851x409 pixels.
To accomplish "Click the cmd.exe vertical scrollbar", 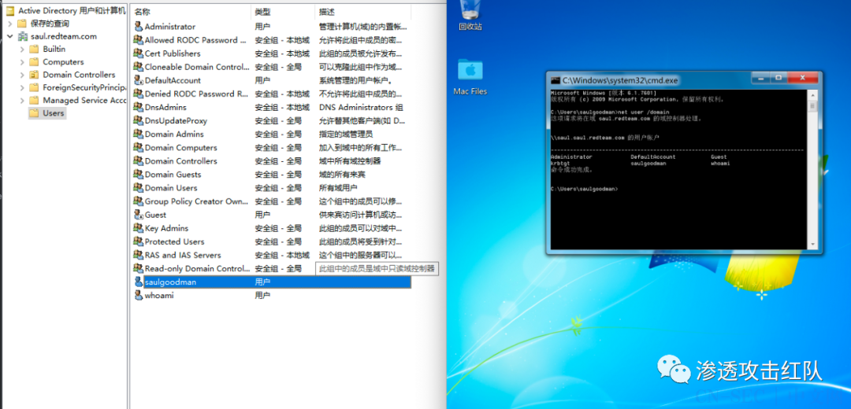I will [x=812, y=170].
